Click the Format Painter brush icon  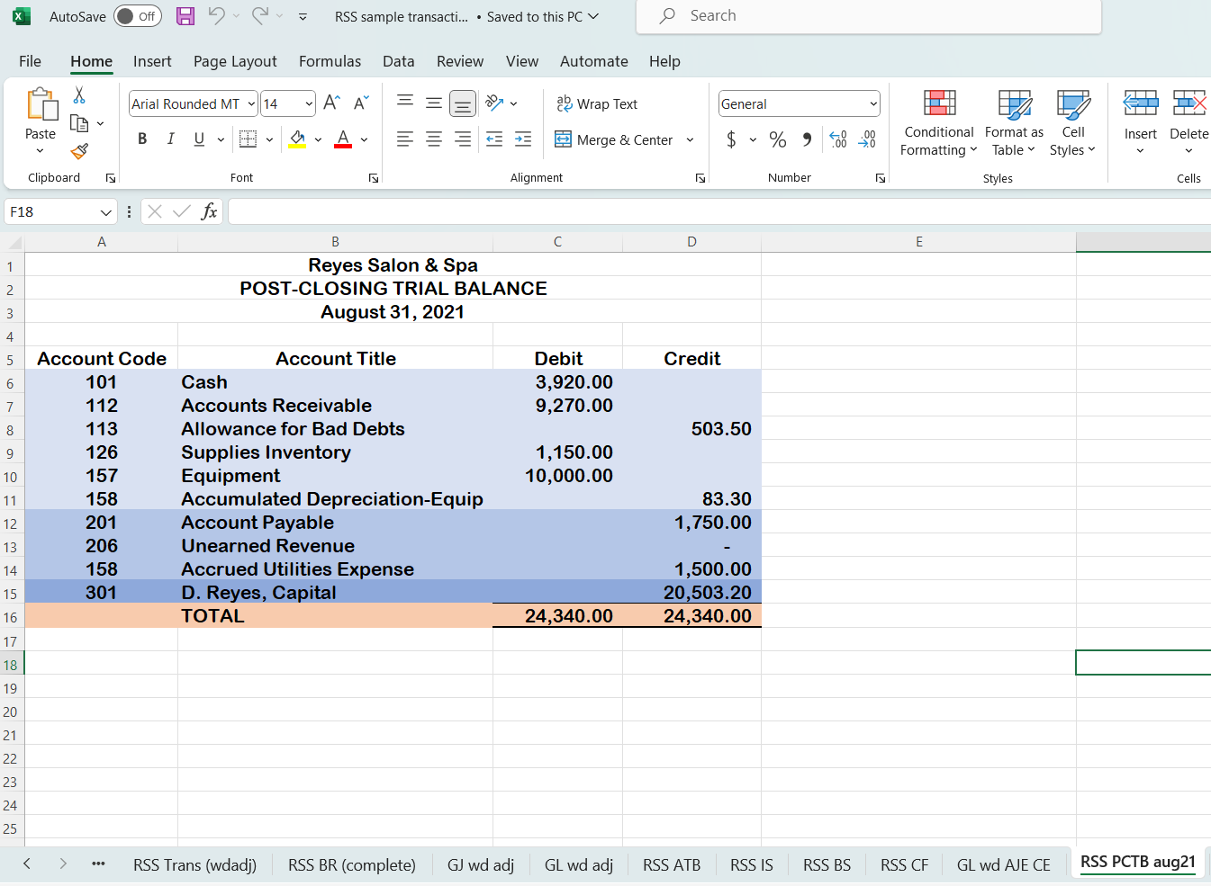pyautogui.click(x=79, y=151)
